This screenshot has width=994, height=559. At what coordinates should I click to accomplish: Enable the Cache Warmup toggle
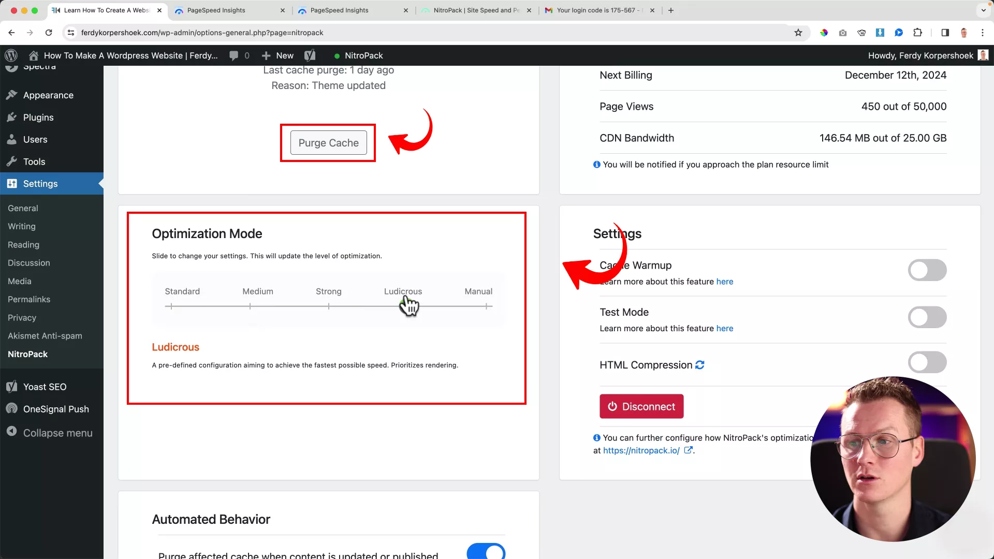[x=927, y=270]
